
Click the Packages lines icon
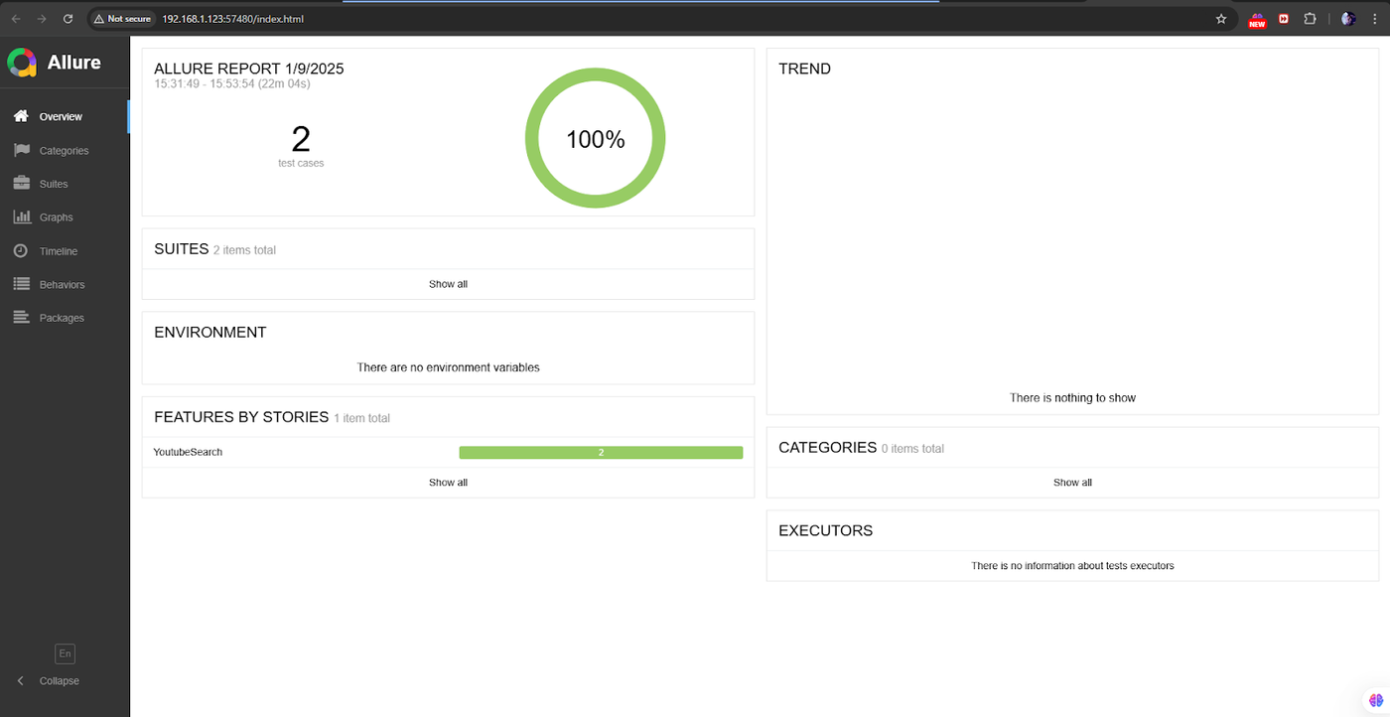click(x=21, y=318)
